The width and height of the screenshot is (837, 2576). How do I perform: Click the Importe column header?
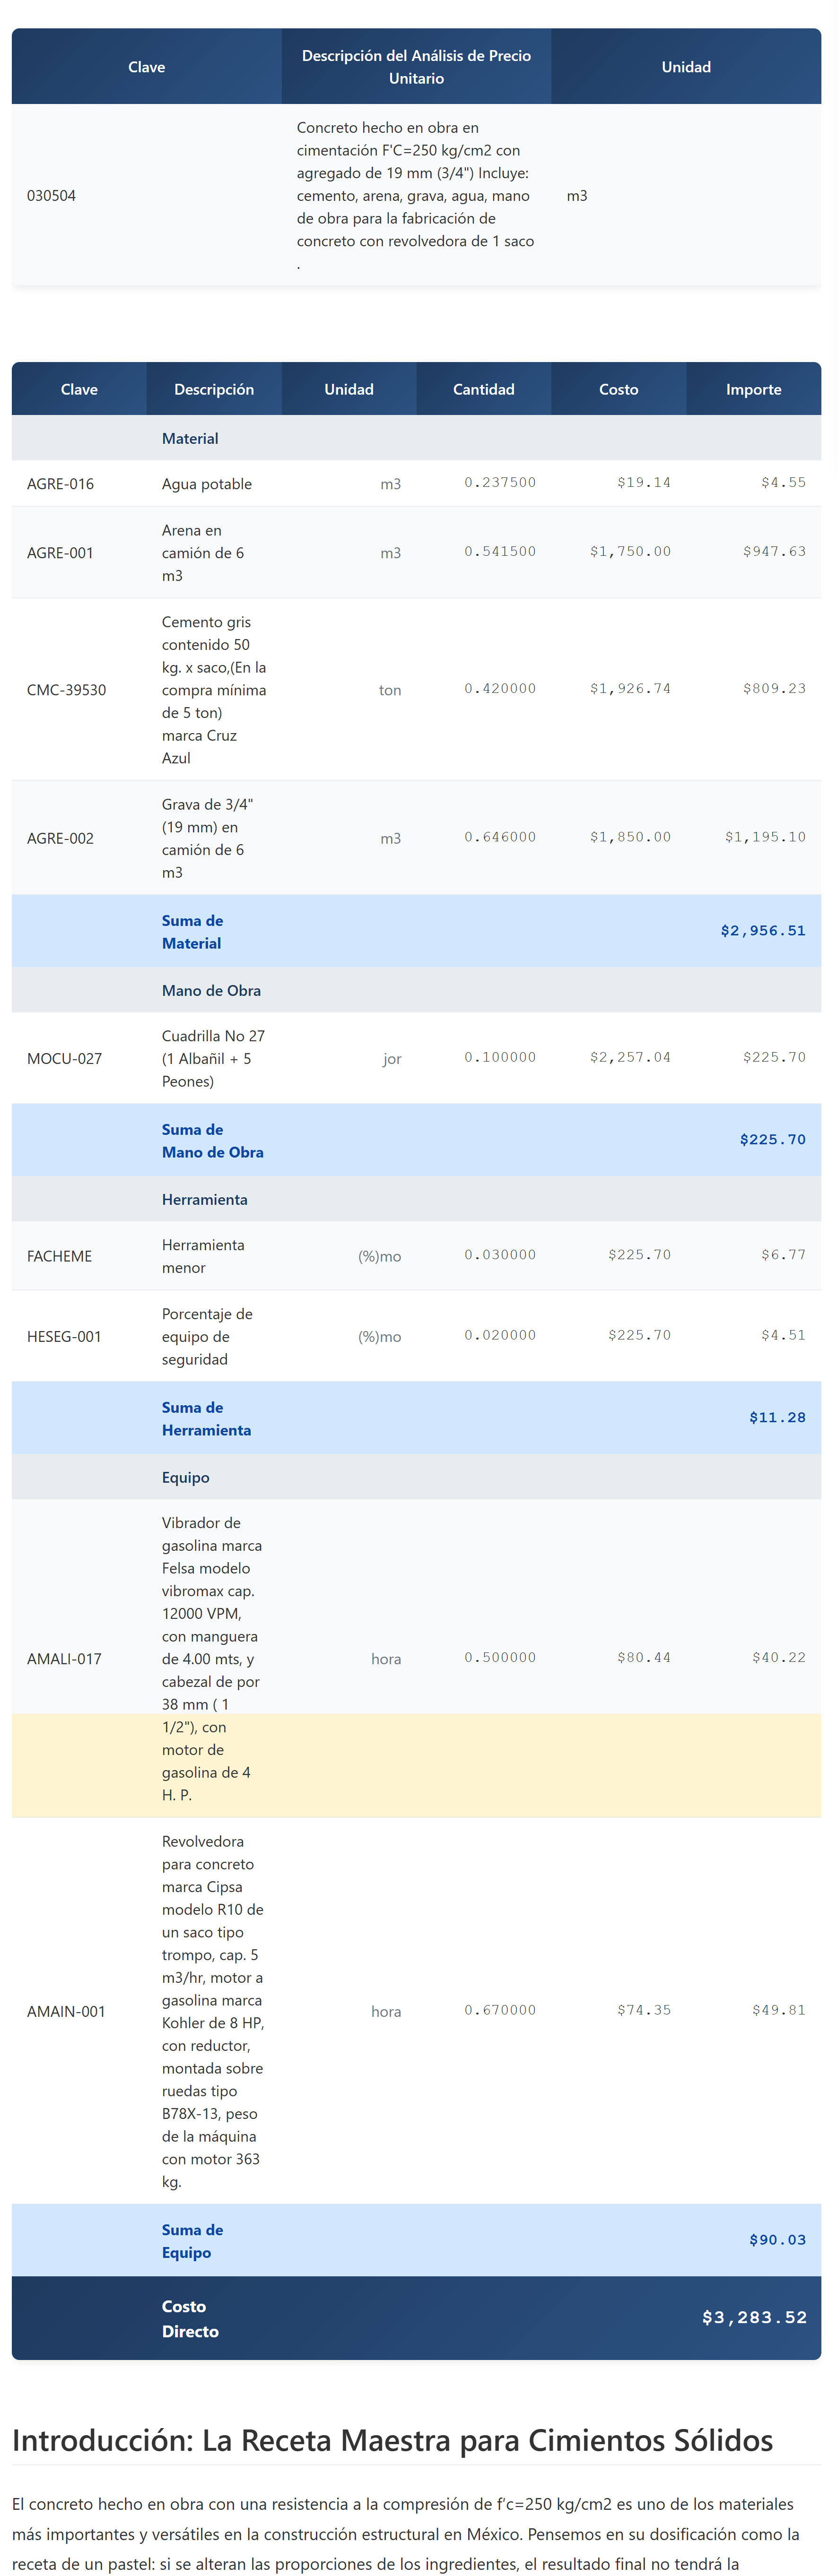coord(753,390)
